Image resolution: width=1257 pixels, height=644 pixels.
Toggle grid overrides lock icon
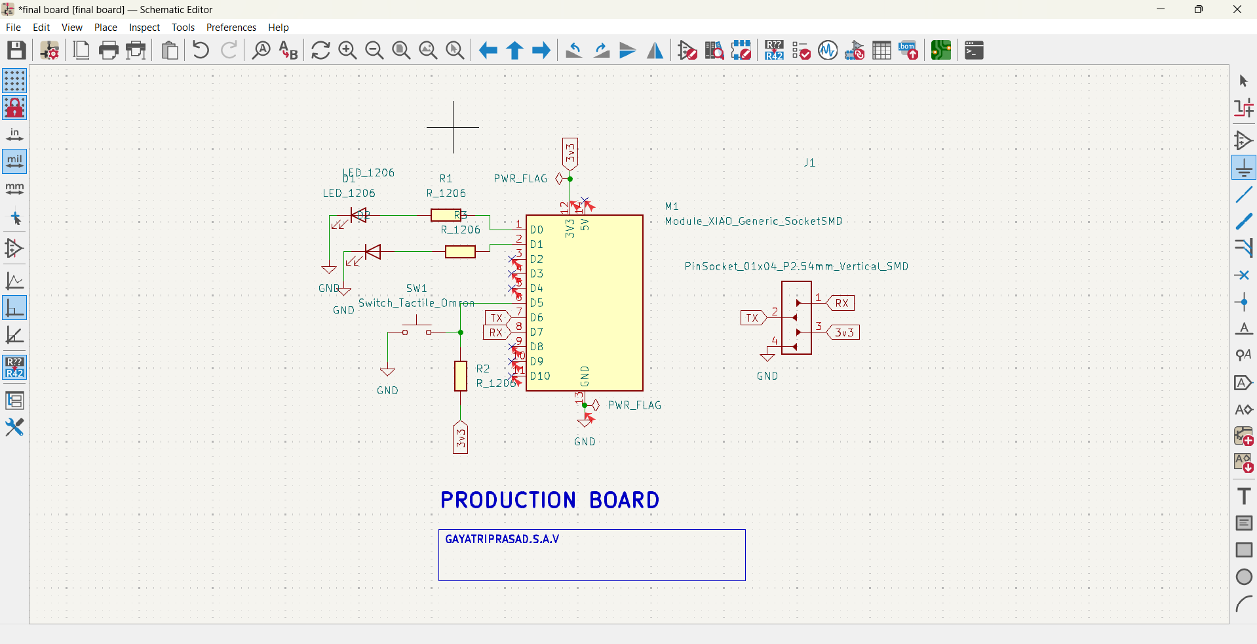(x=14, y=108)
